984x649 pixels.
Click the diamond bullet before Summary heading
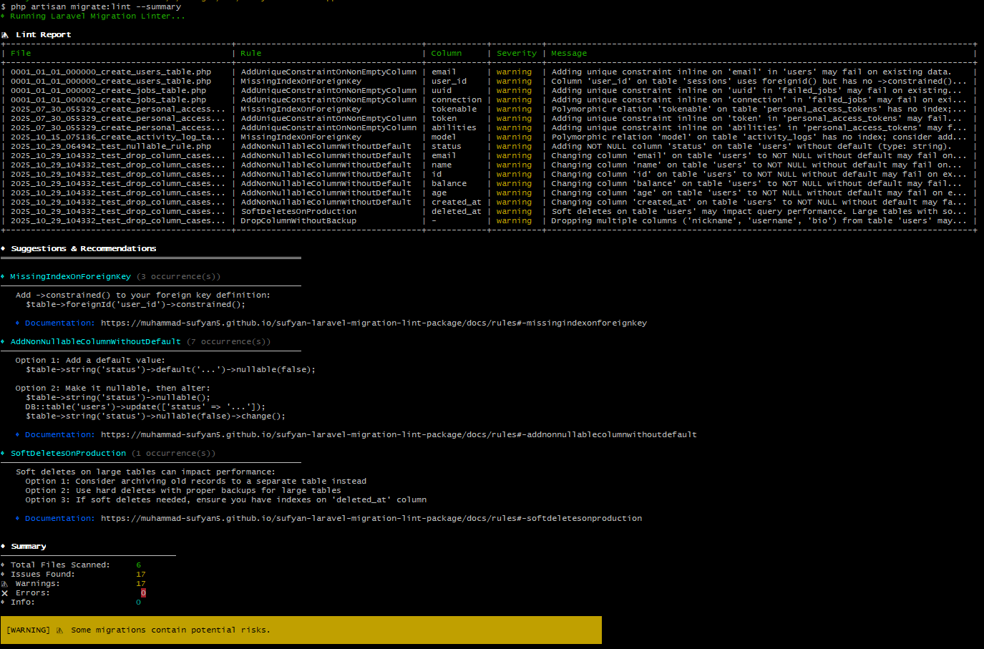point(4,546)
